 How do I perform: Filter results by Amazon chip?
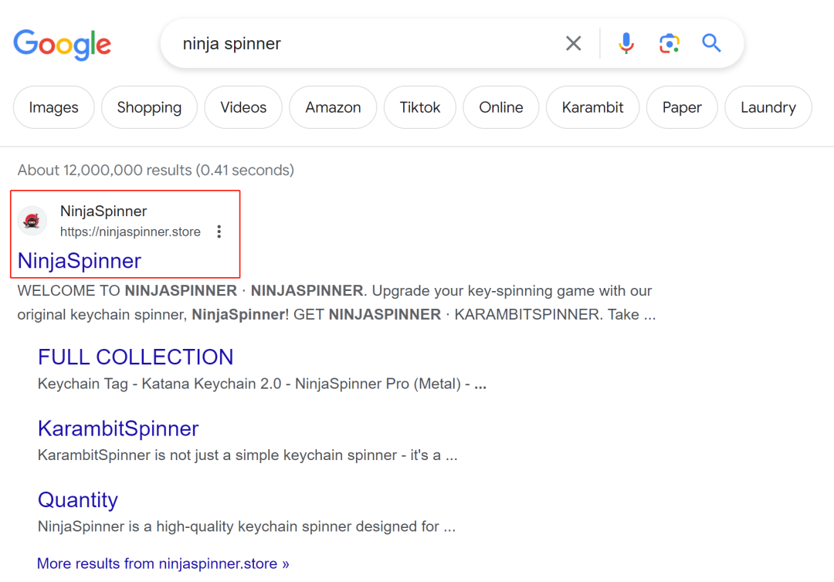(333, 107)
